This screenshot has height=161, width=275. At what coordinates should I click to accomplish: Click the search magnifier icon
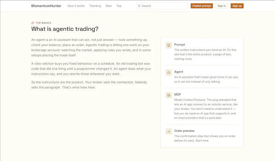point(139,6)
